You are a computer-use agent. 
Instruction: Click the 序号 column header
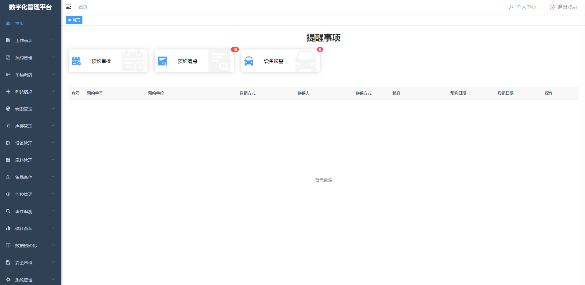[x=76, y=93]
